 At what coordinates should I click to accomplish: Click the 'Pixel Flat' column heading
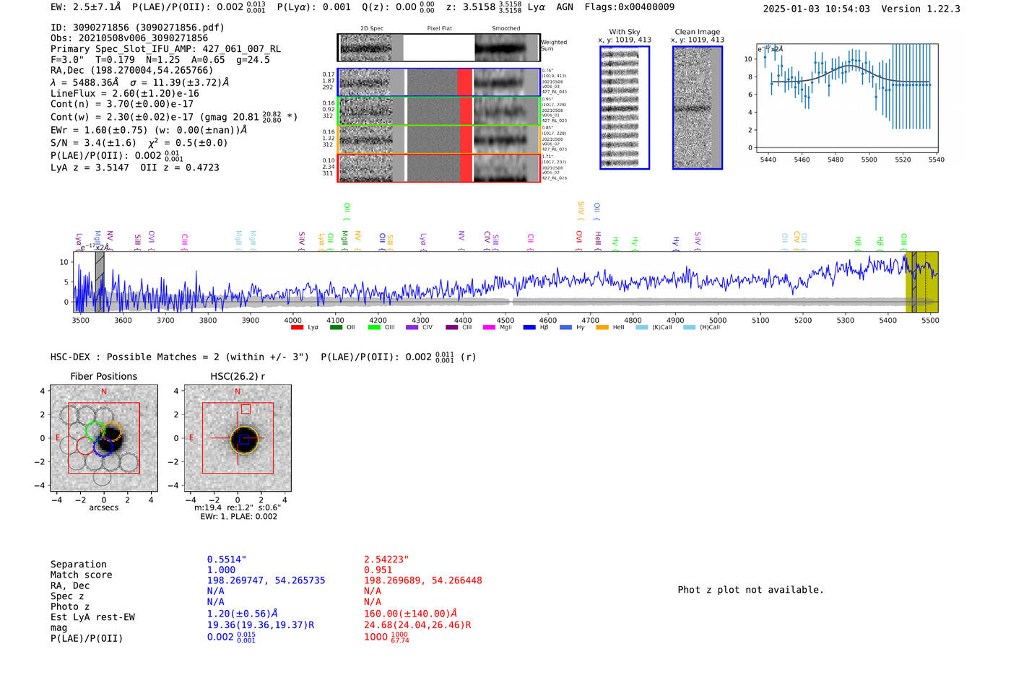[440, 29]
